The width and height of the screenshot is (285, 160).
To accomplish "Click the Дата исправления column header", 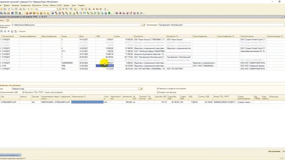I will point(51,36).
